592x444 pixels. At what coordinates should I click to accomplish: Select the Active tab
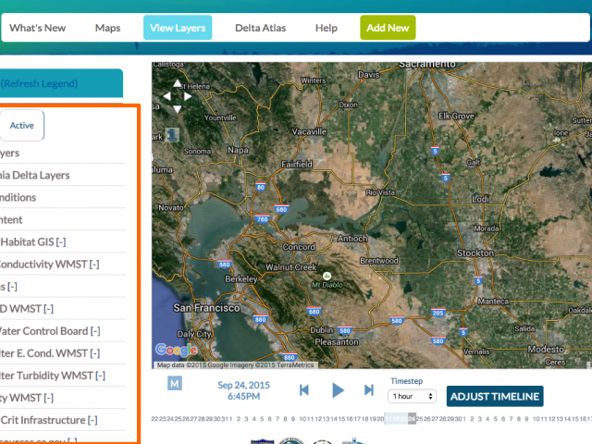pos(21,126)
